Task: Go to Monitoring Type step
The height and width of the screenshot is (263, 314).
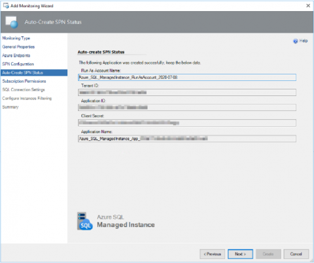Action: coord(16,38)
